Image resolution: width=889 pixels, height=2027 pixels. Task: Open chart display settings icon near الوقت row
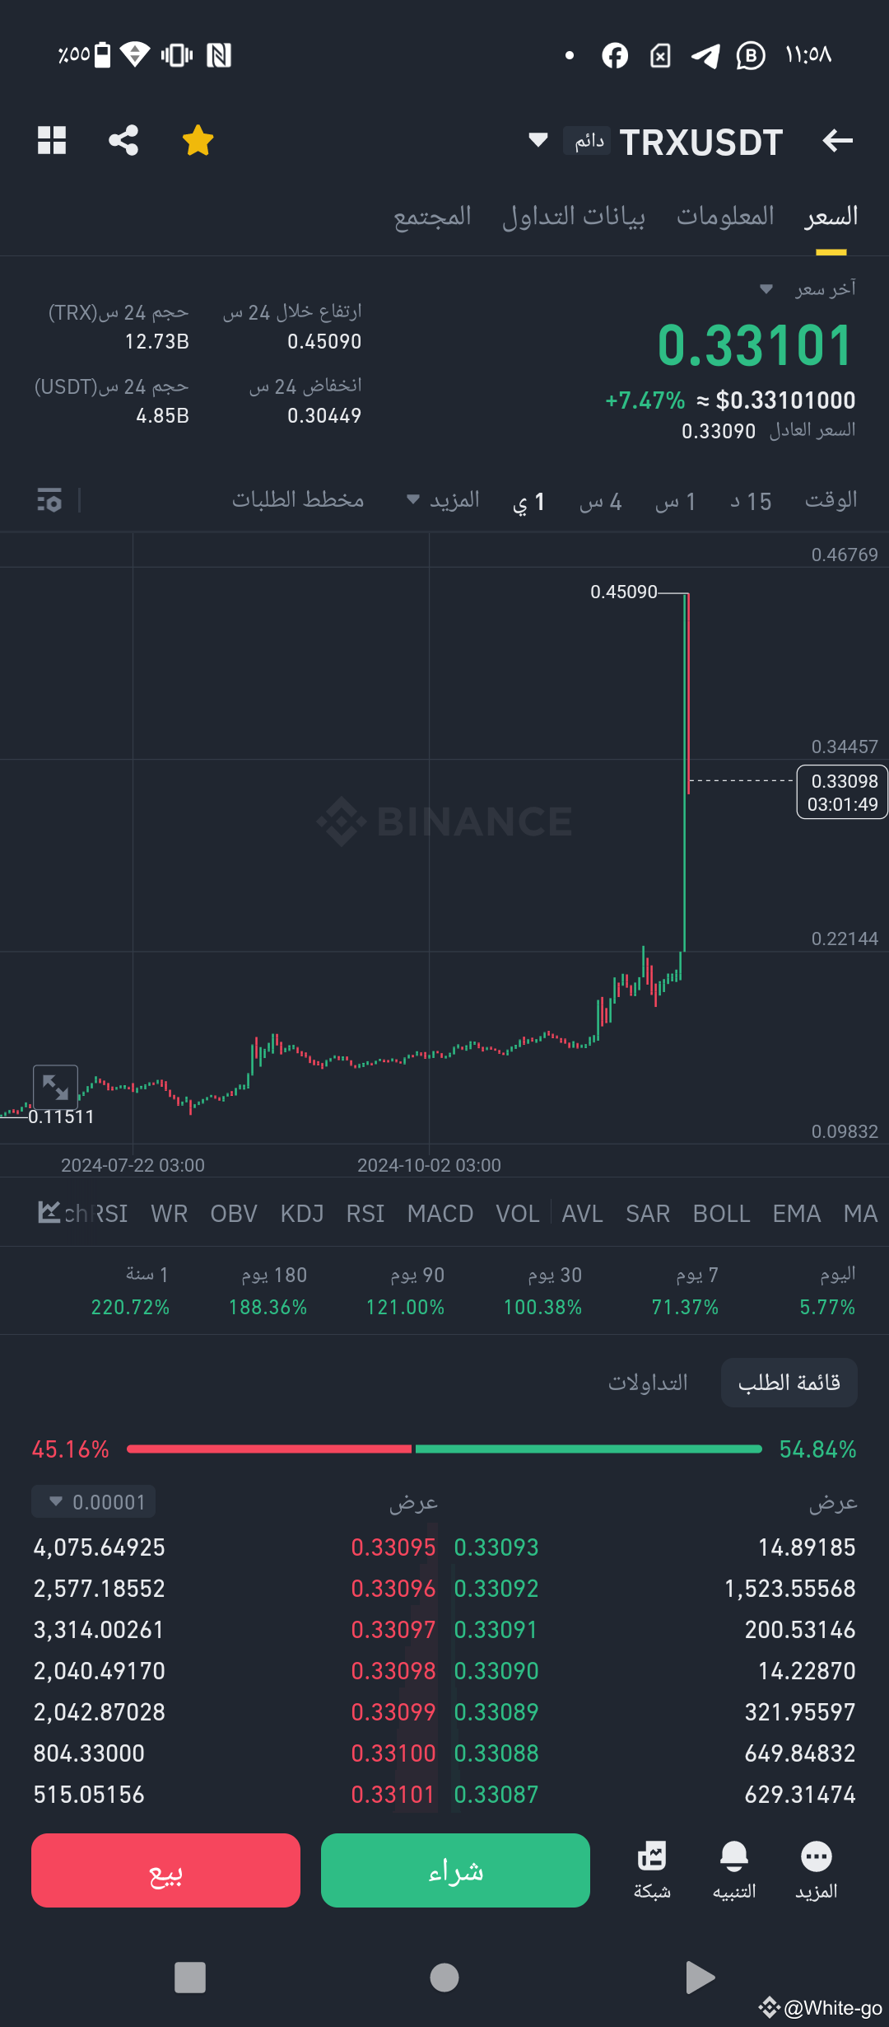click(x=49, y=500)
